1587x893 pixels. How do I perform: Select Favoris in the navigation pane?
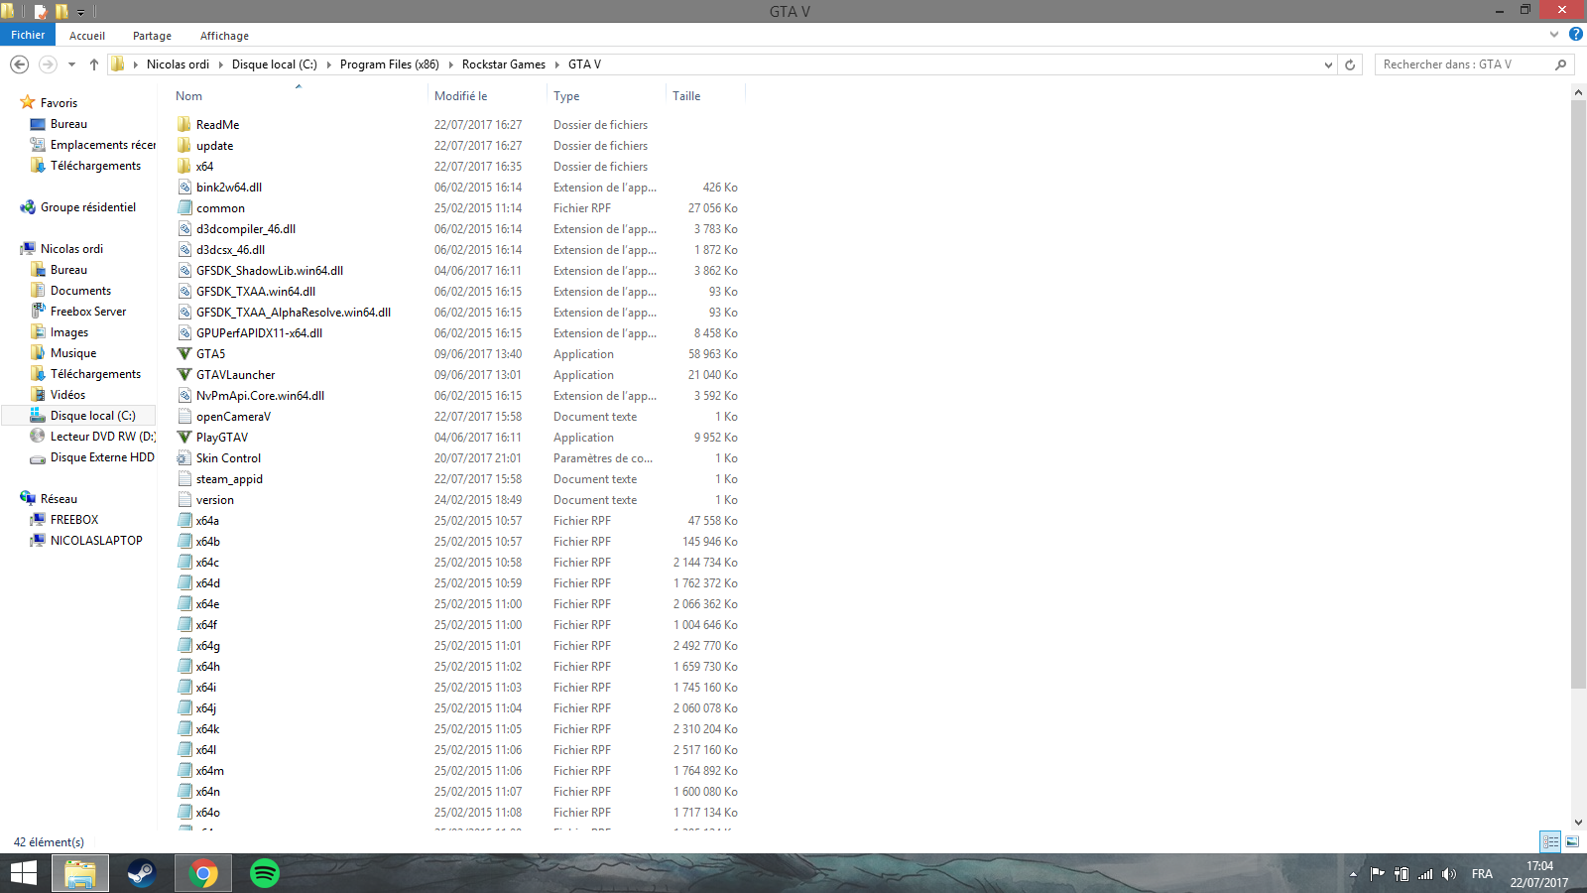[59, 103]
